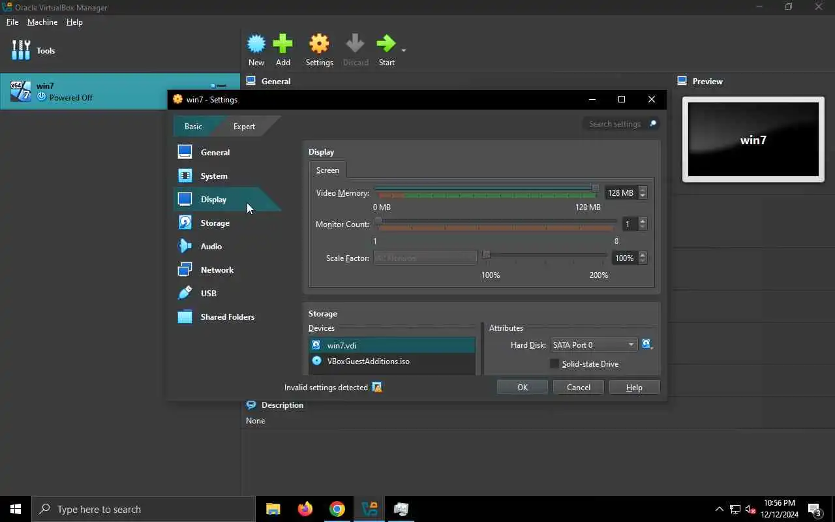Expand the Start button dropdown arrow
The width and height of the screenshot is (835, 522).
(x=403, y=50)
